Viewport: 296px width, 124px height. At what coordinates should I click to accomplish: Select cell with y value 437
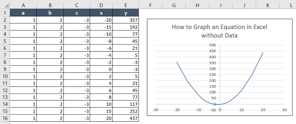126,118
